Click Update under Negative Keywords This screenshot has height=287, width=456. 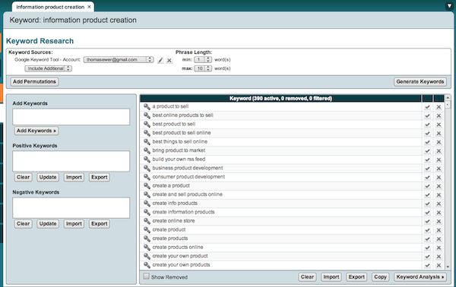pos(48,224)
